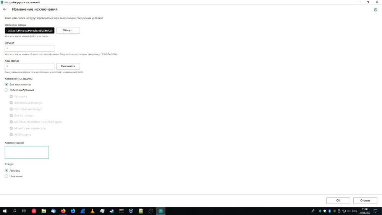Switch to Firefox in the taskbar
The width and height of the screenshot is (382, 215).
63,211
